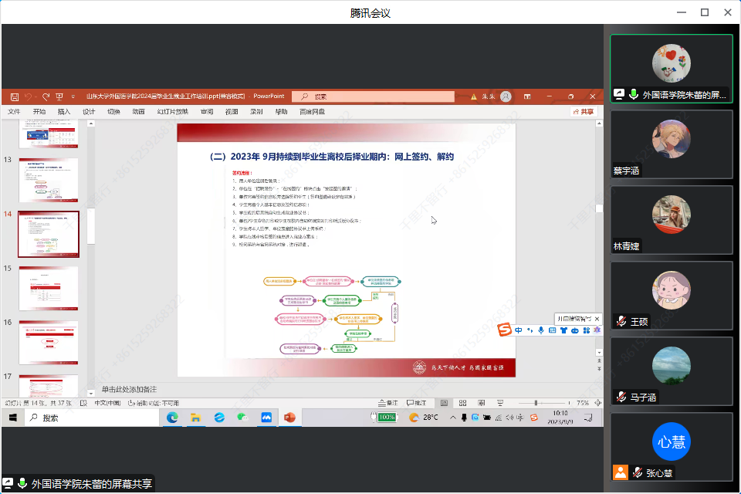This screenshot has height=494, width=741.
Task: Toggle Sogou Chinese/English input mode
Action: coord(519,330)
